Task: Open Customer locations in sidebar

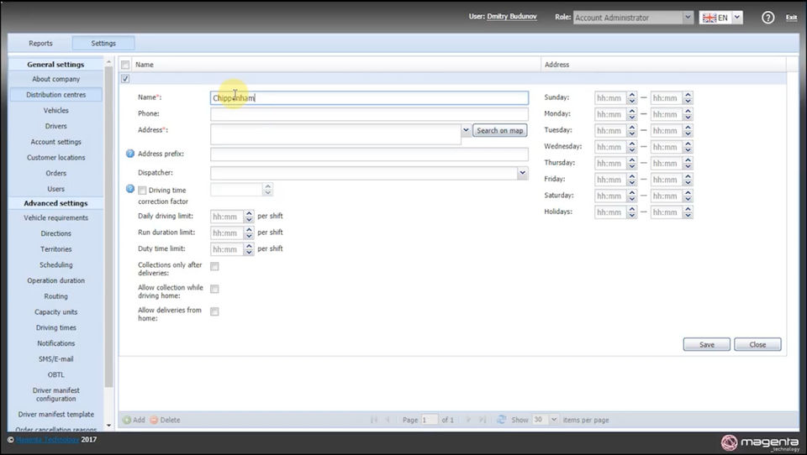Action: [x=56, y=157]
